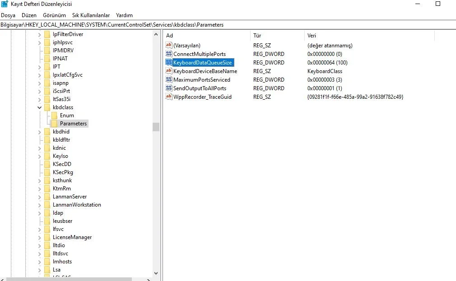Open the Yardım menu

coord(124,15)
